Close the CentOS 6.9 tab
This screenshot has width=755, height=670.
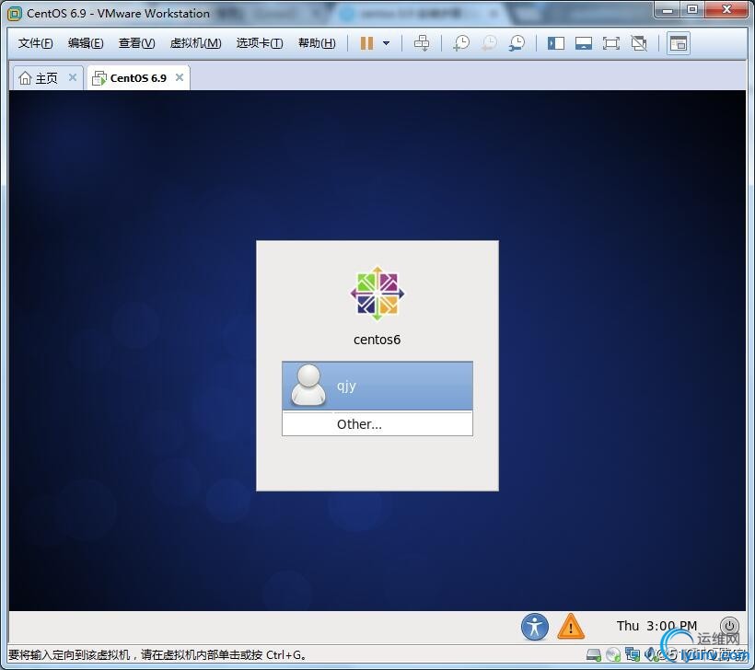pos(180,77)
